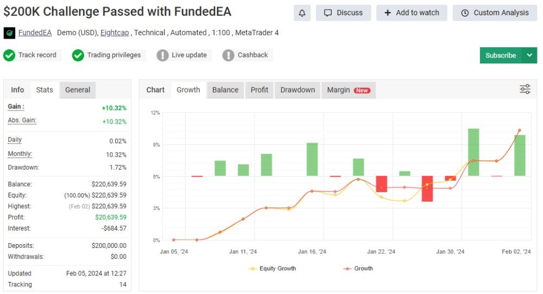The width and height of the screenshot is (543, 294).
Task: Switch to the Stats tab
Action: click(45, 90)
